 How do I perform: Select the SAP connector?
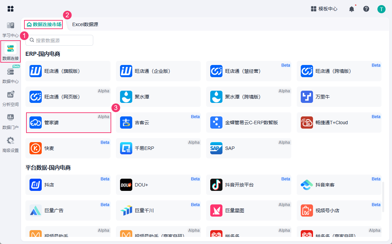coord(249,148)
